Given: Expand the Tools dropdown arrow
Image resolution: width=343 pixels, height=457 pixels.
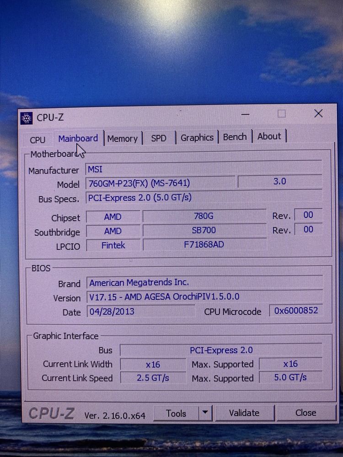Looking at the screenshot, I should (x=205, y=413).
